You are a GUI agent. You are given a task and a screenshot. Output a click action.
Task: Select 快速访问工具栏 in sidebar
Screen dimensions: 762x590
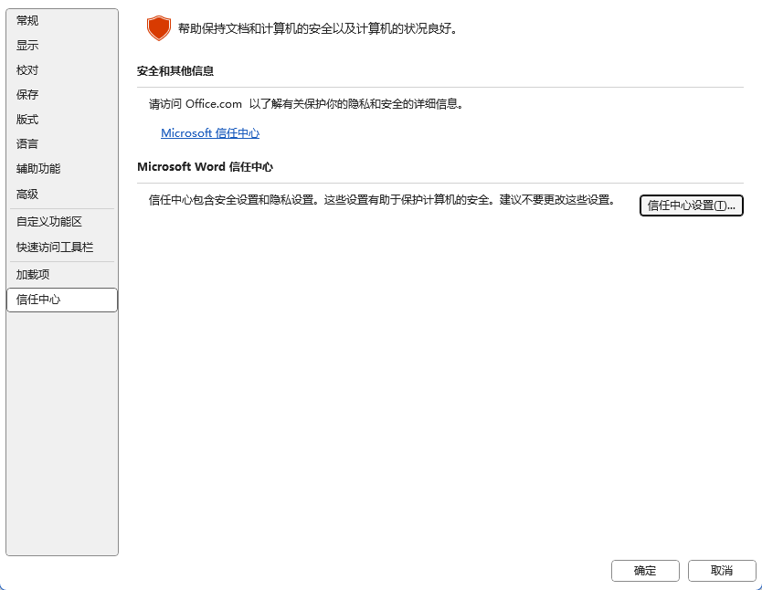(x=62, y=248)
